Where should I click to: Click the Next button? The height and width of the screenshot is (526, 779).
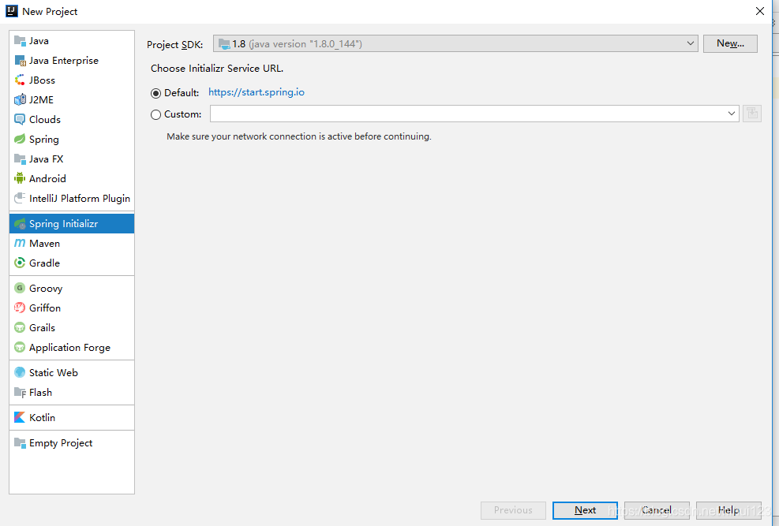pyautogui.click(x=585, y=510)
